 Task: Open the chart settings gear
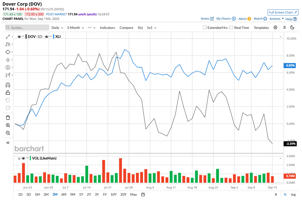276,27
